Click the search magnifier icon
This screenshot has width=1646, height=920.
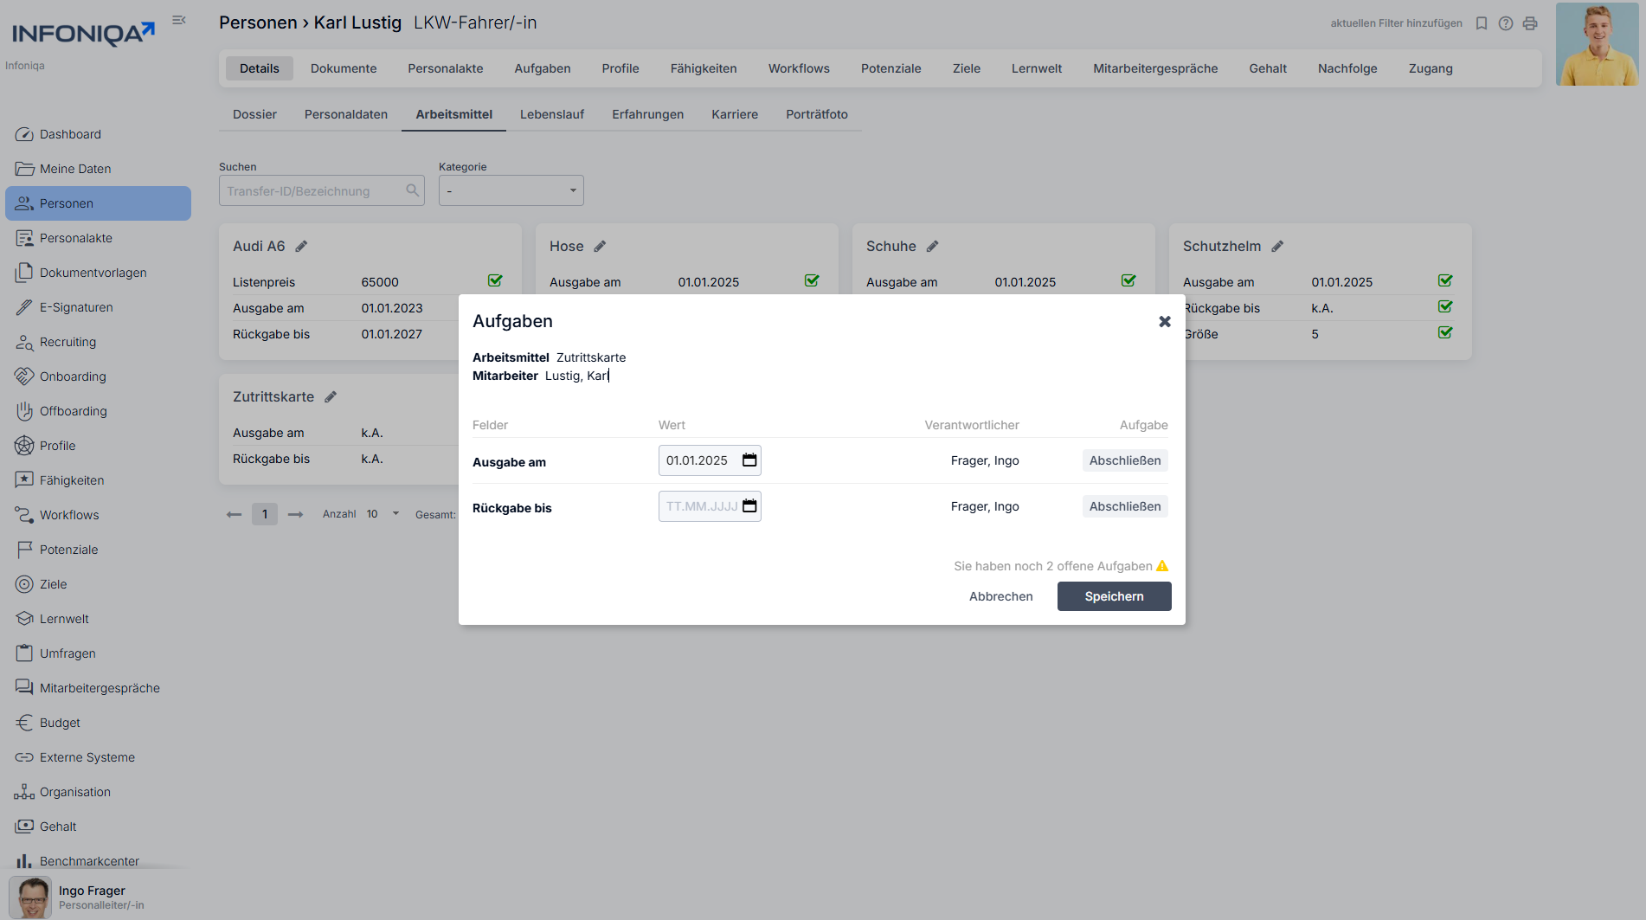coord(413,190)
